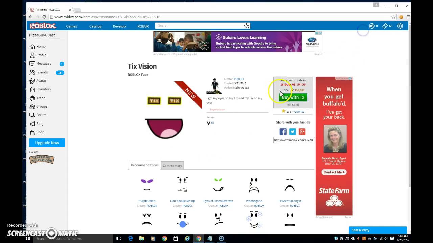433x243 pixels.
Task: Open Develop in the top navigation
Action: coord(119,26)
